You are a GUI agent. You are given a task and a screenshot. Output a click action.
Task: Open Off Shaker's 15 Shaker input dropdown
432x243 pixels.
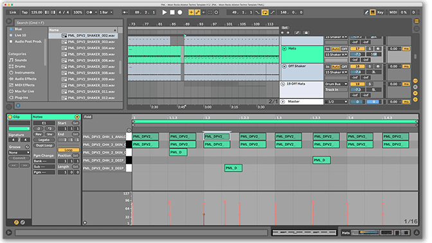336,72
